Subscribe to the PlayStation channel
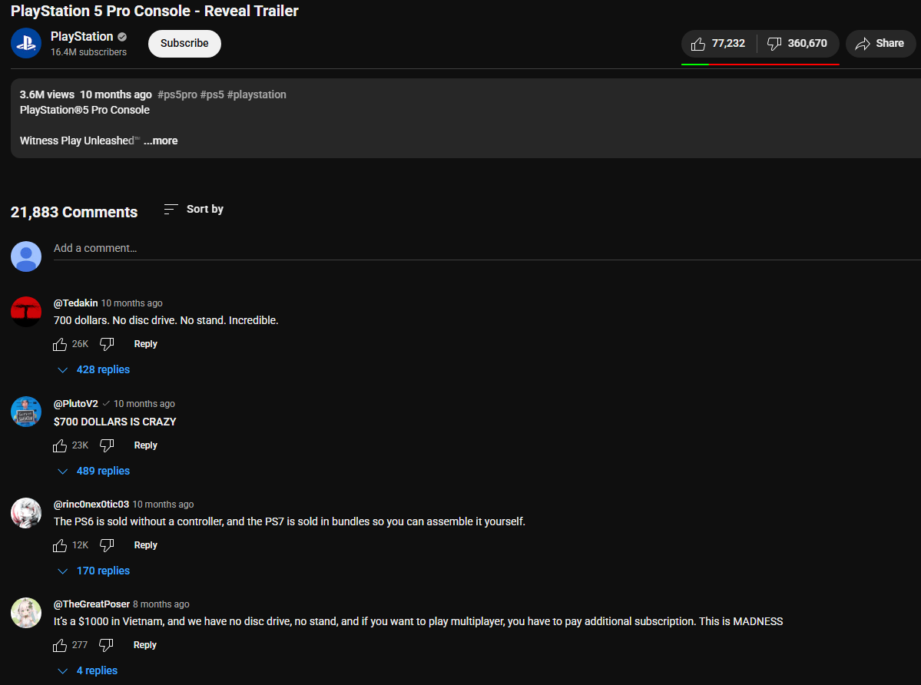This screenshot has height=685, width=921. [x=184, y=44]
